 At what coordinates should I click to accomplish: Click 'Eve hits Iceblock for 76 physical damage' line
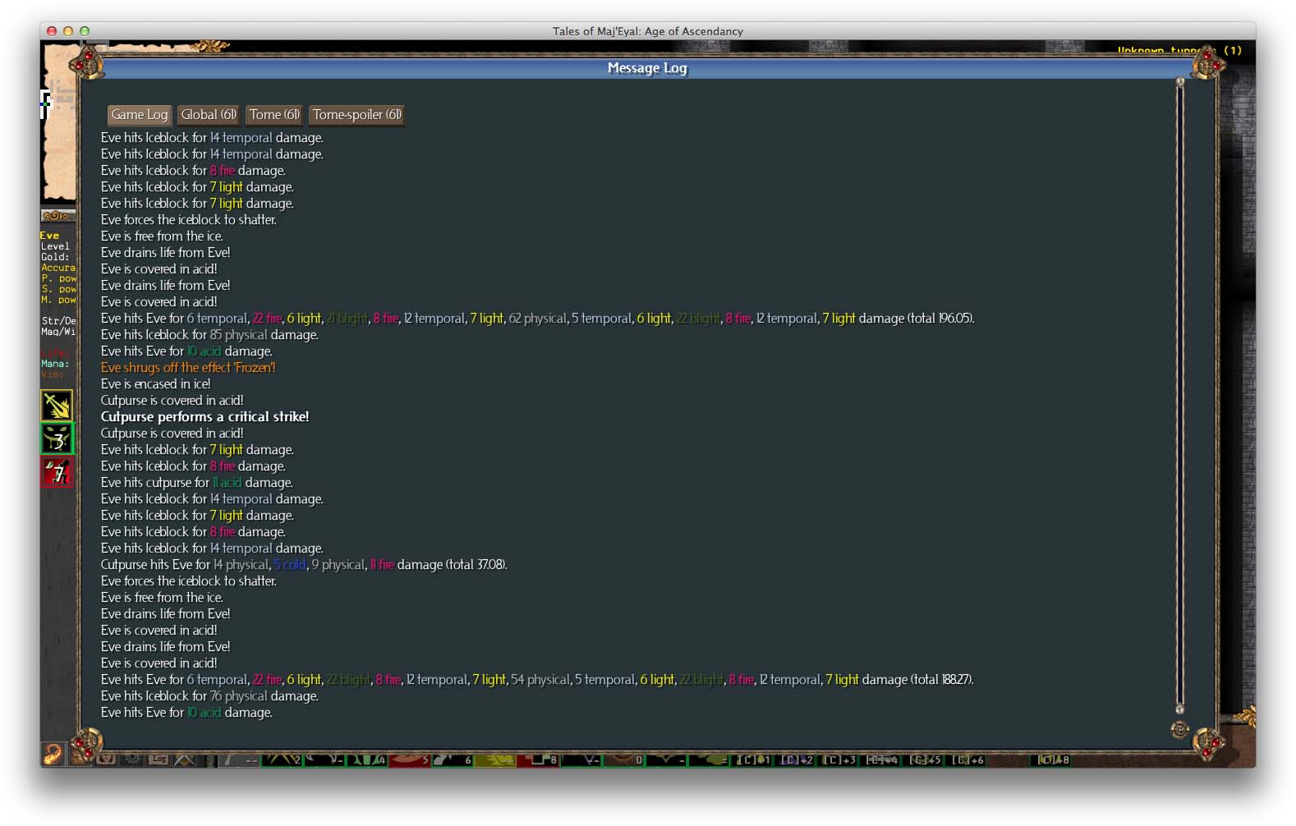(209, 696)
